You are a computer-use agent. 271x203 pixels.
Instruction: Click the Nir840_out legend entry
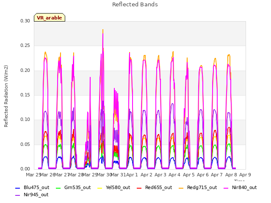coord(240,188)
